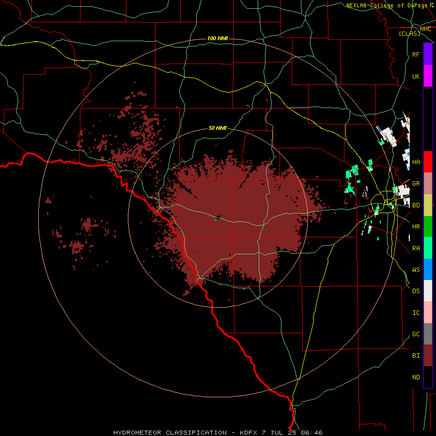Pick the RA light green legend swatch
This screenshot has height=436, width=436.
click(428, 248)
